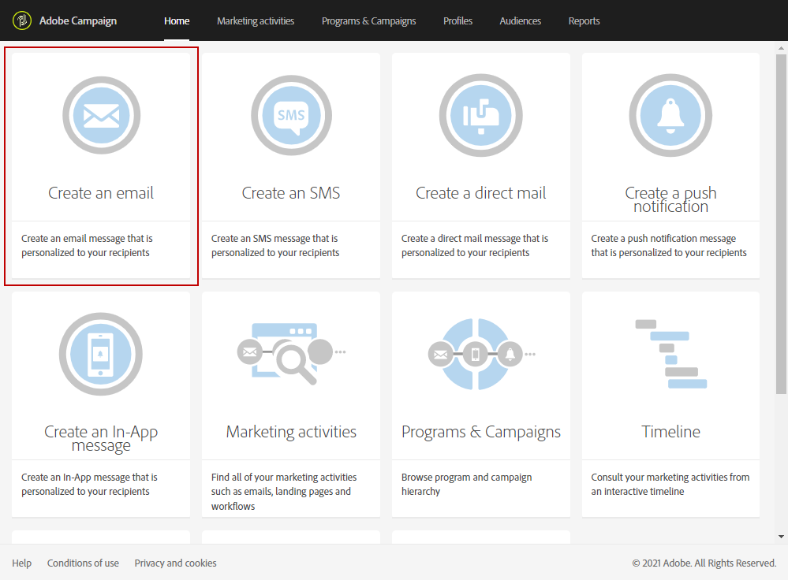Click the Adobe Campaign logo icon

[22, 20]
